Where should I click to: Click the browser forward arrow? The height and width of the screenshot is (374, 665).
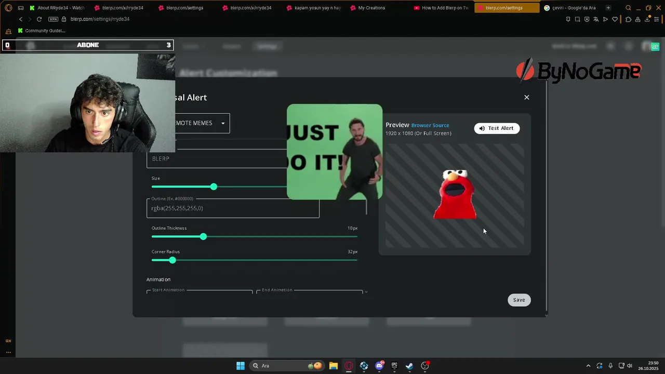click(x=30, y=19)
